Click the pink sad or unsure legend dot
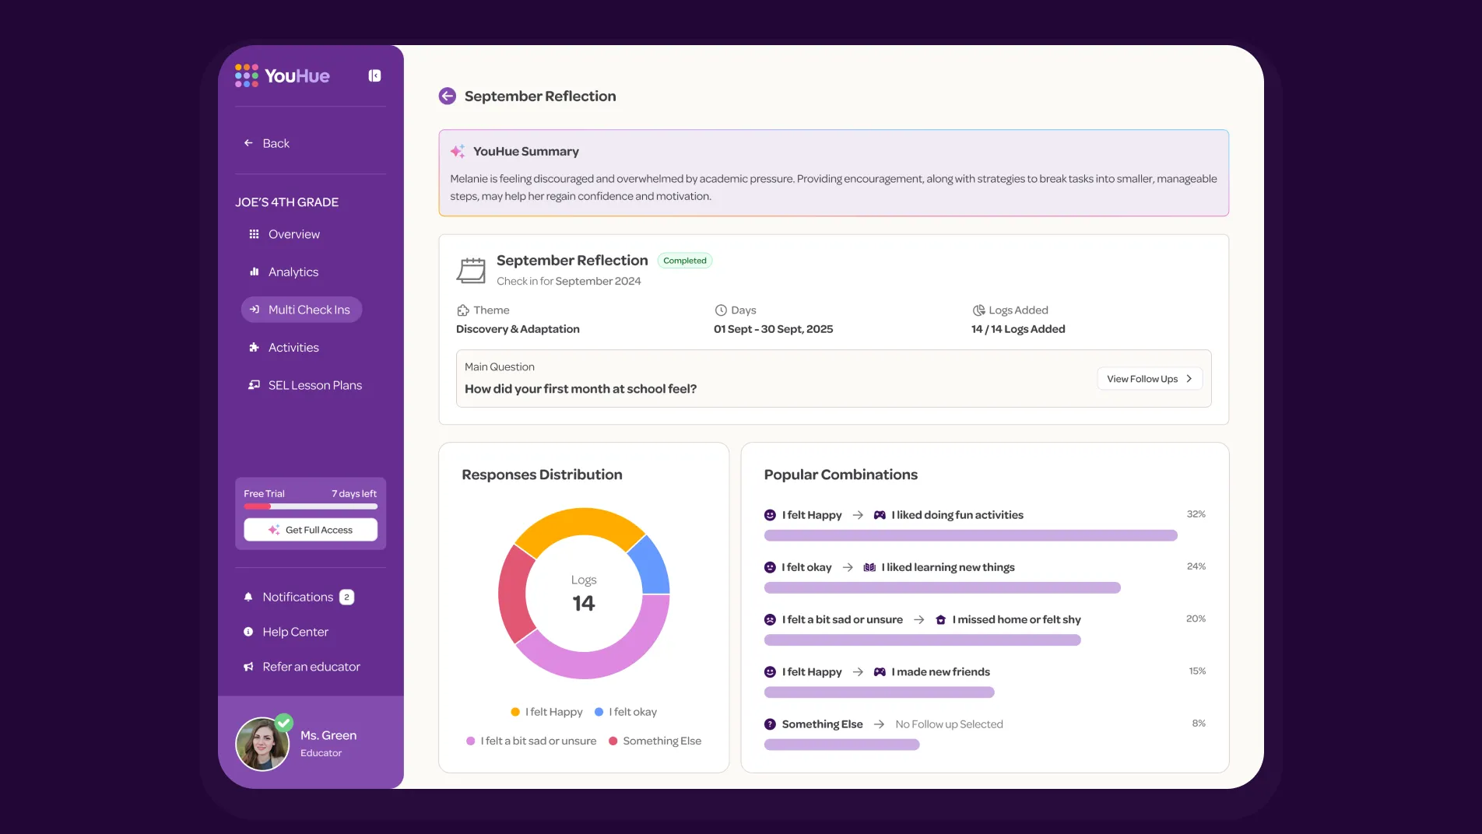This screenshot has height=834, width=1482. pyautogui.click(x=471, y=741)
